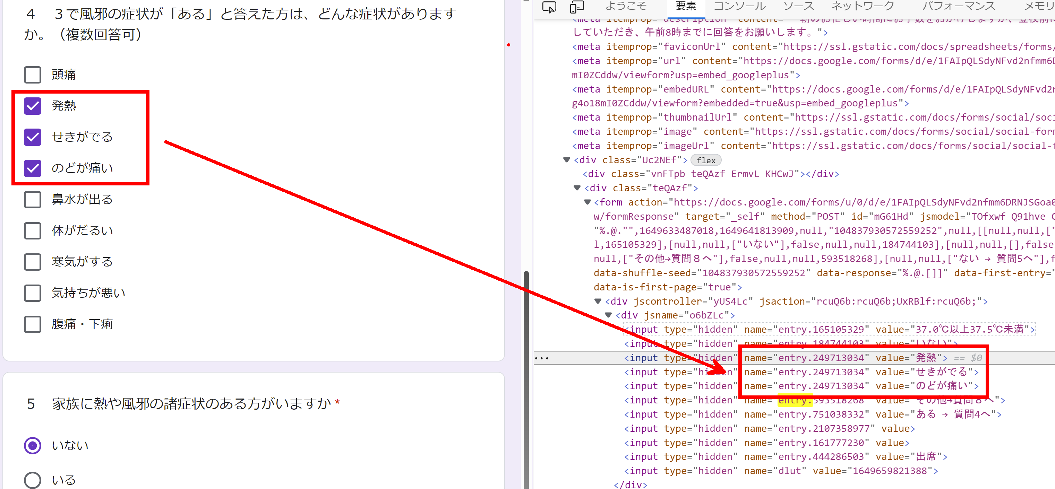Screen dimensions: 1055x489
Task: Check the 腹痛・下痢 checkbox
Action: pyautogui.click(x=32, y=324)
